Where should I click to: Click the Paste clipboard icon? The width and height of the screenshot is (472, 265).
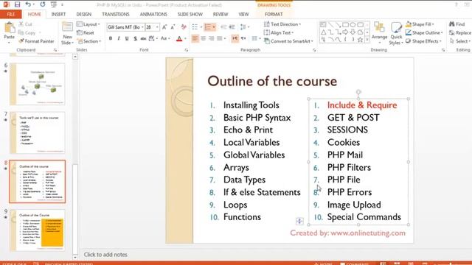[x=10, y=29]
